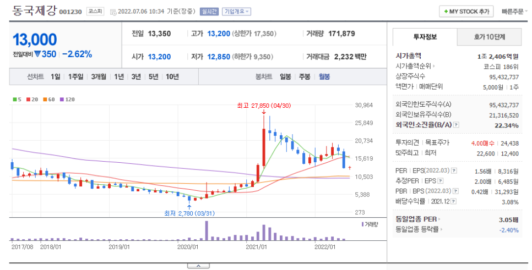Viewport: 532px width, 270px height.
Task: Collapse the chart panel with the up chevron
Action: (x=198, y=266)
